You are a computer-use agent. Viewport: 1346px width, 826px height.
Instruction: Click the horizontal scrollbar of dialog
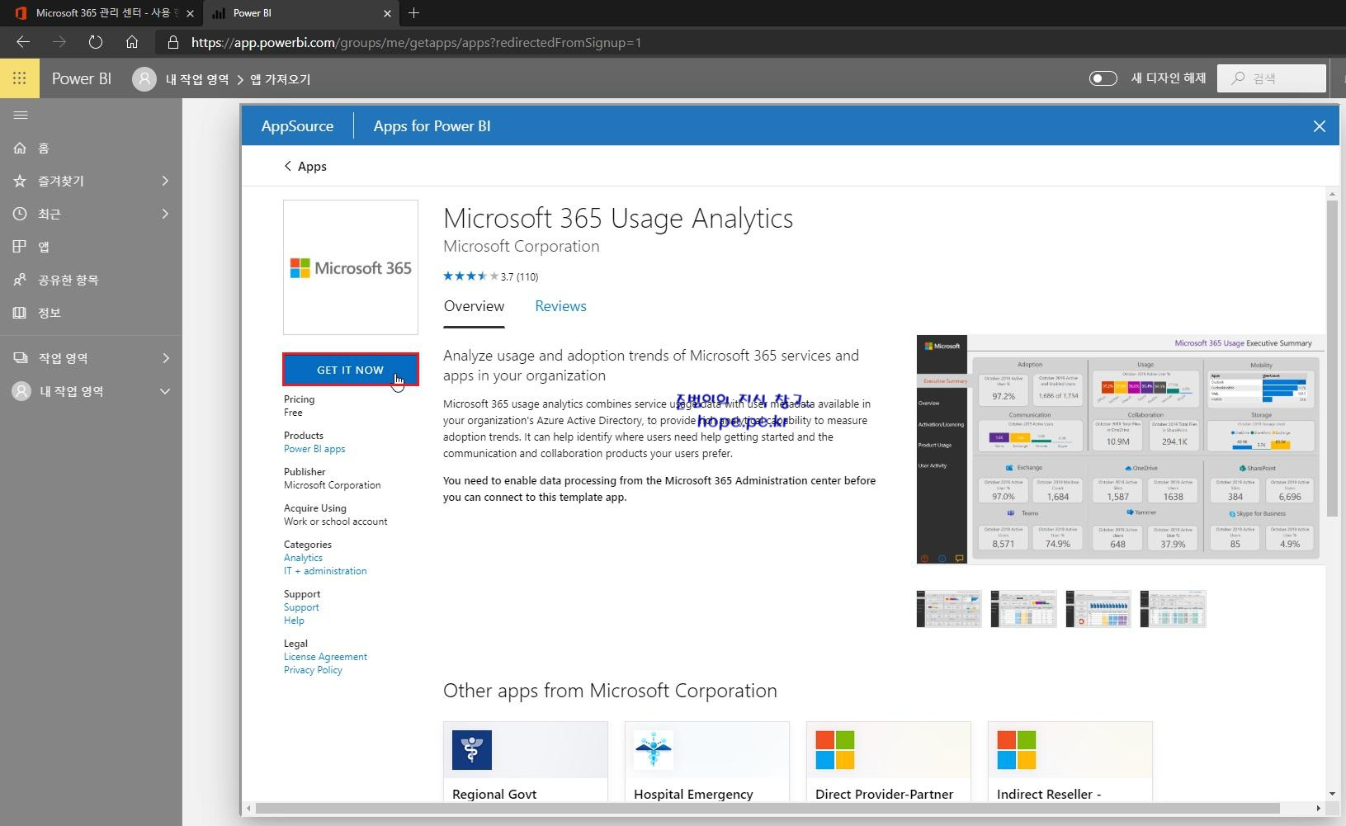click(767, 808)
